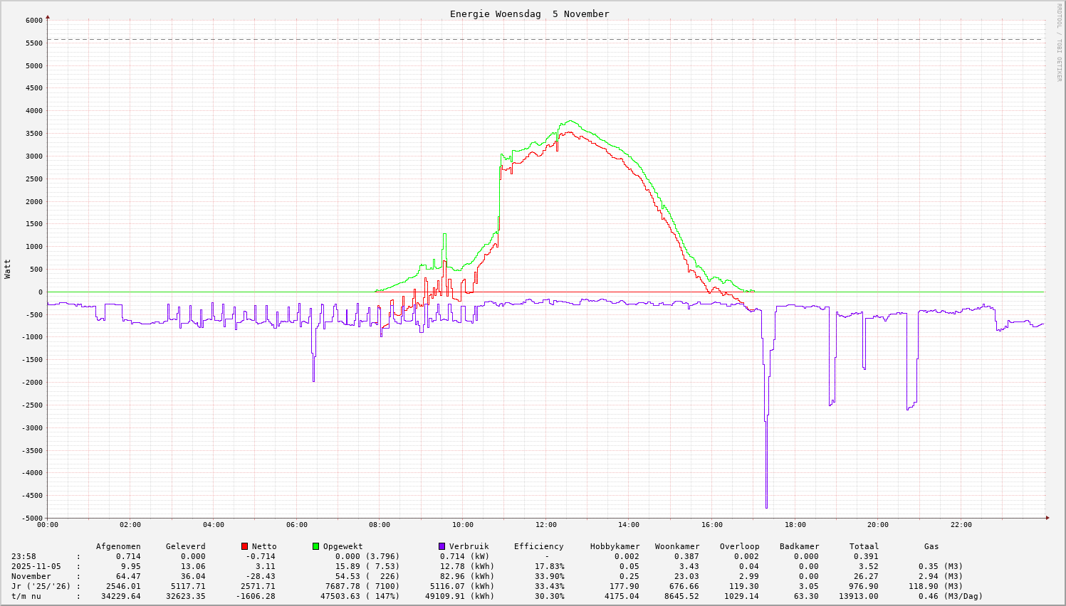Image resolution: width=1066 pixels, height=606 pixels.
Task: Click the chart title Energie Woensdag 5 November
Action: [529, 14]
